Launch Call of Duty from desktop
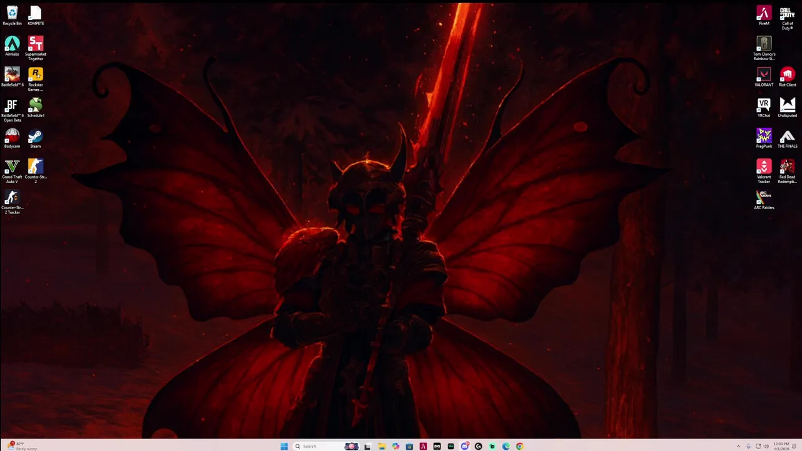This screenshot has height=451, width=802. 787,18
